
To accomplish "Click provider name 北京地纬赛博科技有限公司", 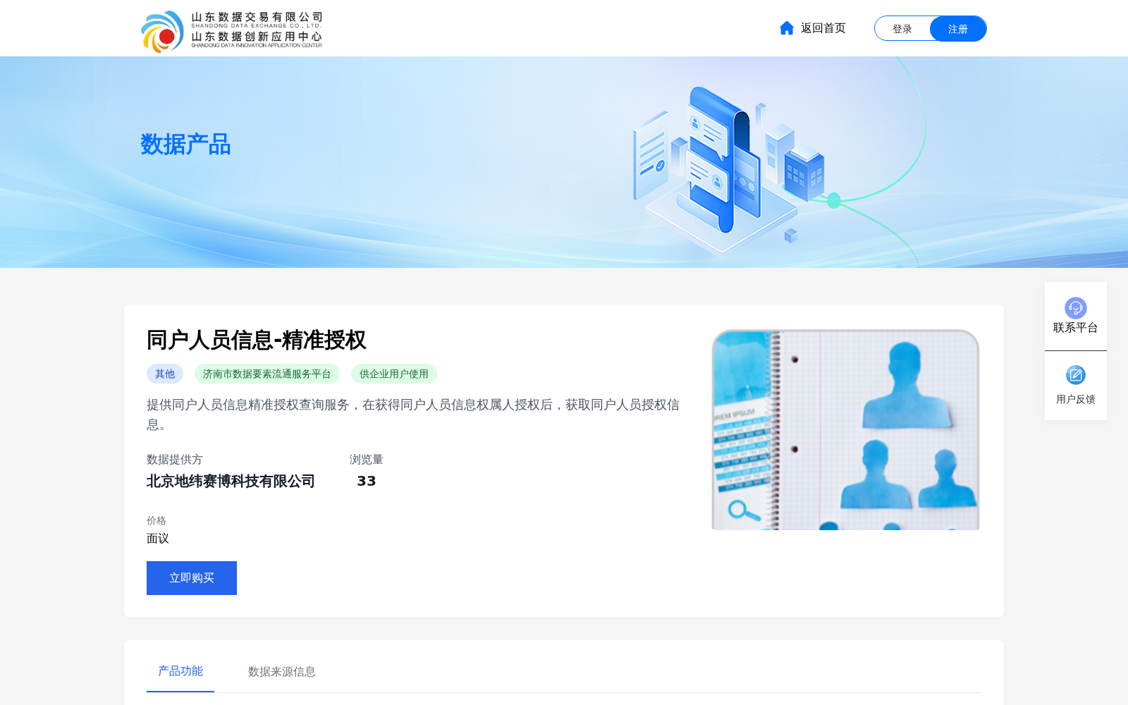I will [231, 482].
